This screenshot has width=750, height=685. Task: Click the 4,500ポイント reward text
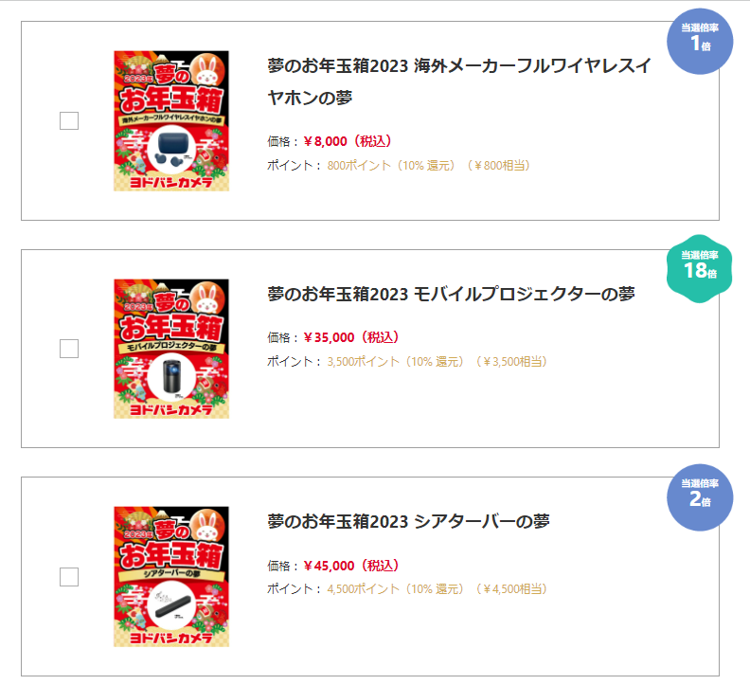365,589
